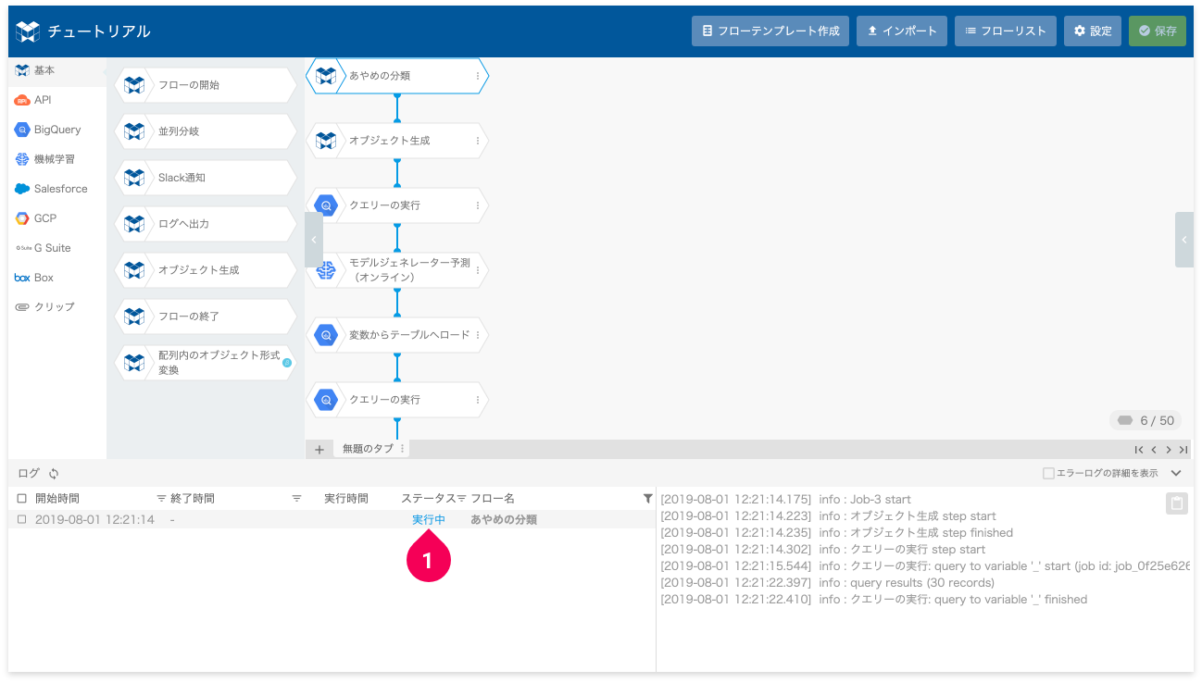Open the あやめの分類 block options menu

[478, 76]
